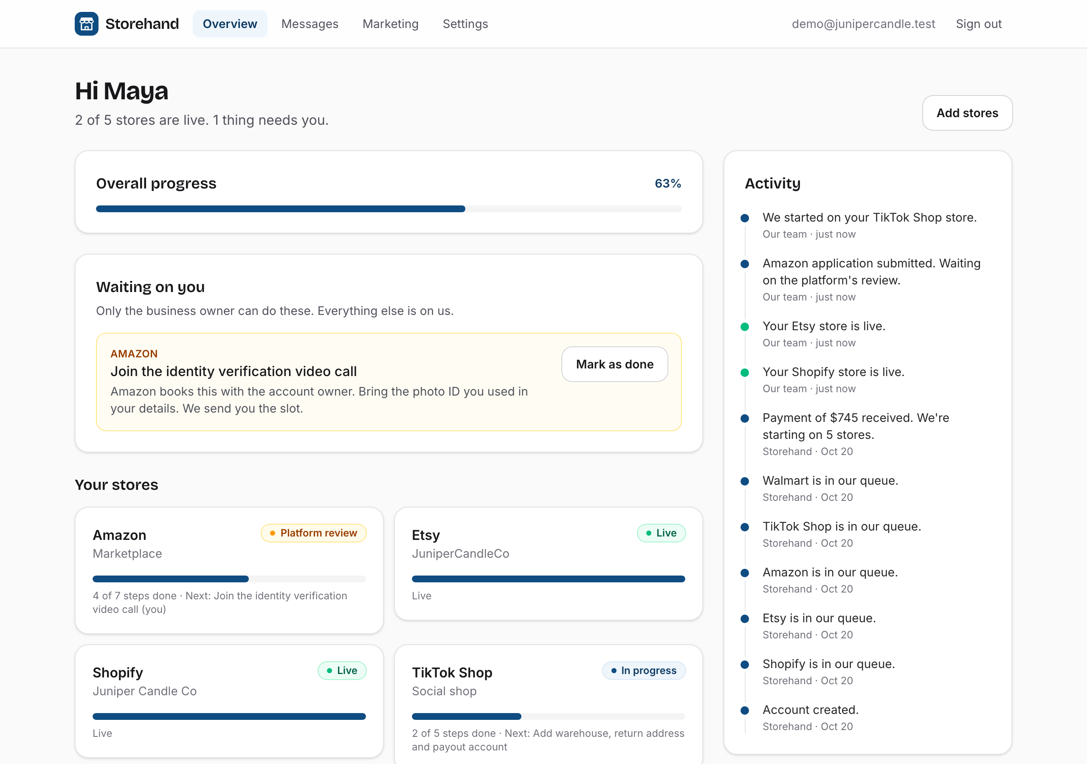Click the dot beside 'Payment of $745 received'

tap(745, 419)
